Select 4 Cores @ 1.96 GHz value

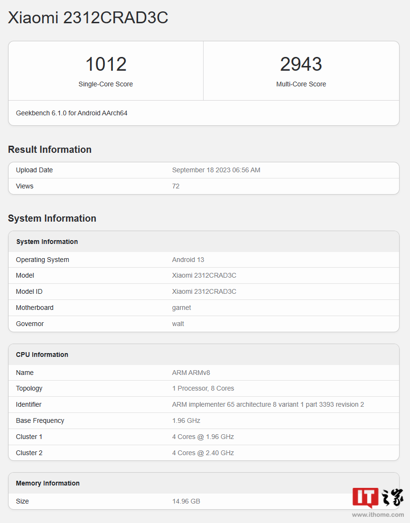pos(203,437)
